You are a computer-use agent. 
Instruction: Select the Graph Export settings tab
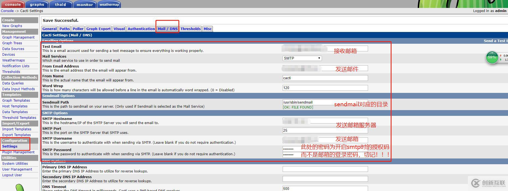point(98,29)
